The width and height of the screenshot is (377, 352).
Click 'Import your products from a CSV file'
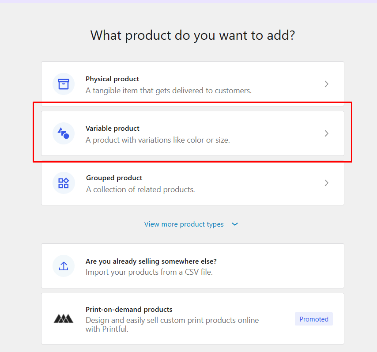tap(149, 272)
